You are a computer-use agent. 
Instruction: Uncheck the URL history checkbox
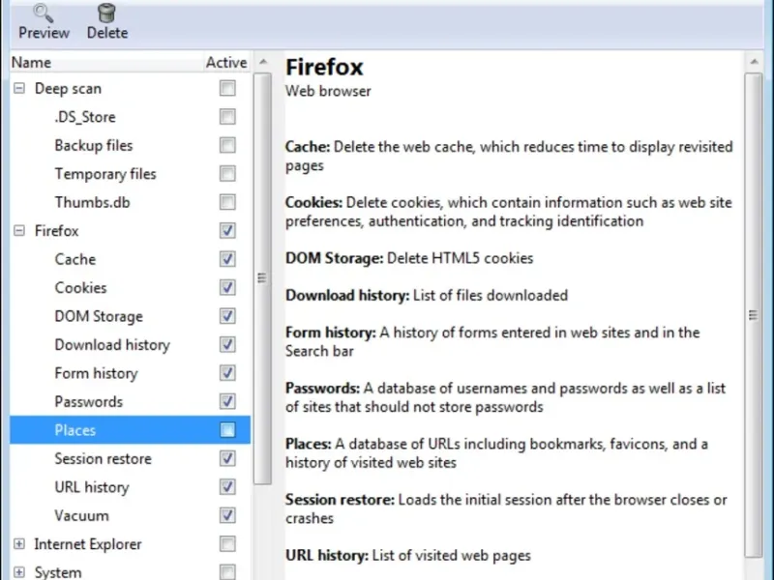pos(227,487)
